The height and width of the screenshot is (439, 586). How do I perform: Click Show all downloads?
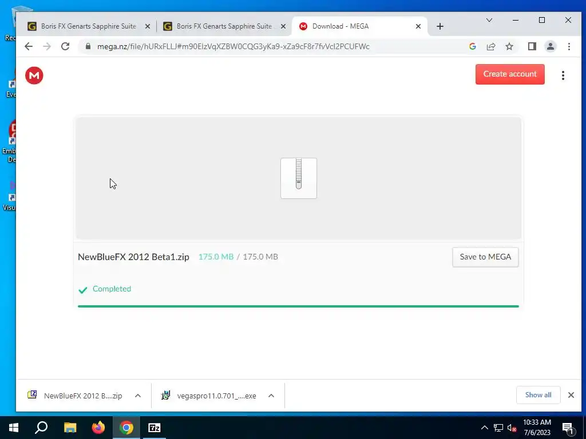tap(538, 394)
